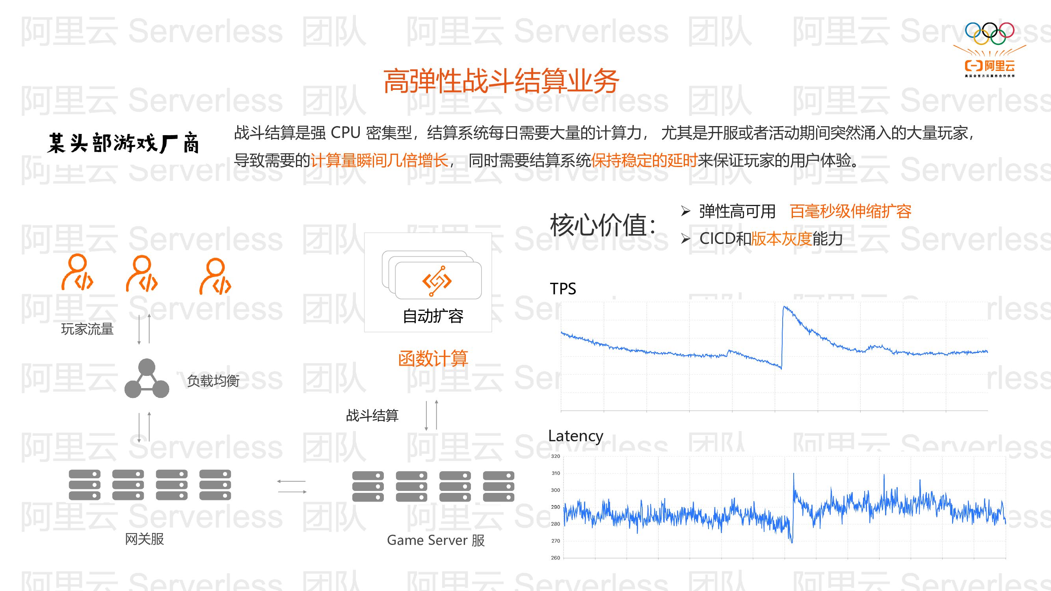Click the last Game Server stack icon

pyautogui.click(x=499, y=486)
